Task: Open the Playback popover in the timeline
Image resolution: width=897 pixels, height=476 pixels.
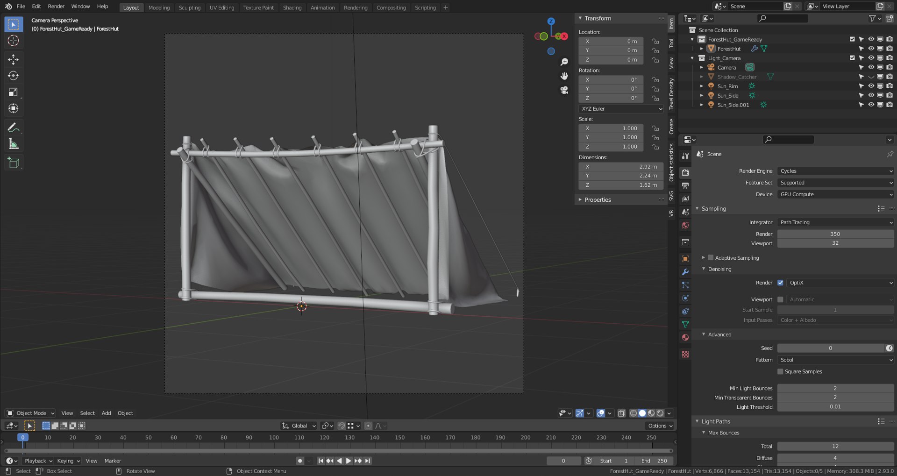Action: (x=38, y=461)
